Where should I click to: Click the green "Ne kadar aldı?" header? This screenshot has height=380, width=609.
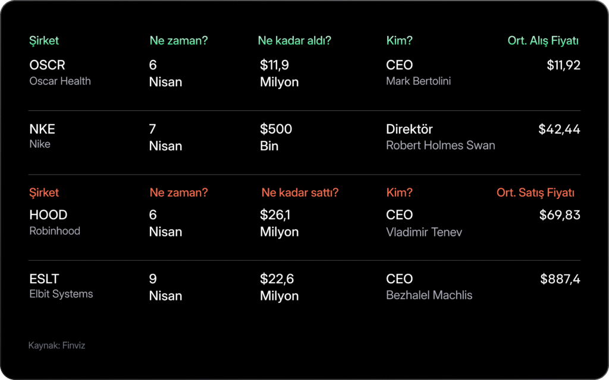(x=294, y=41)
